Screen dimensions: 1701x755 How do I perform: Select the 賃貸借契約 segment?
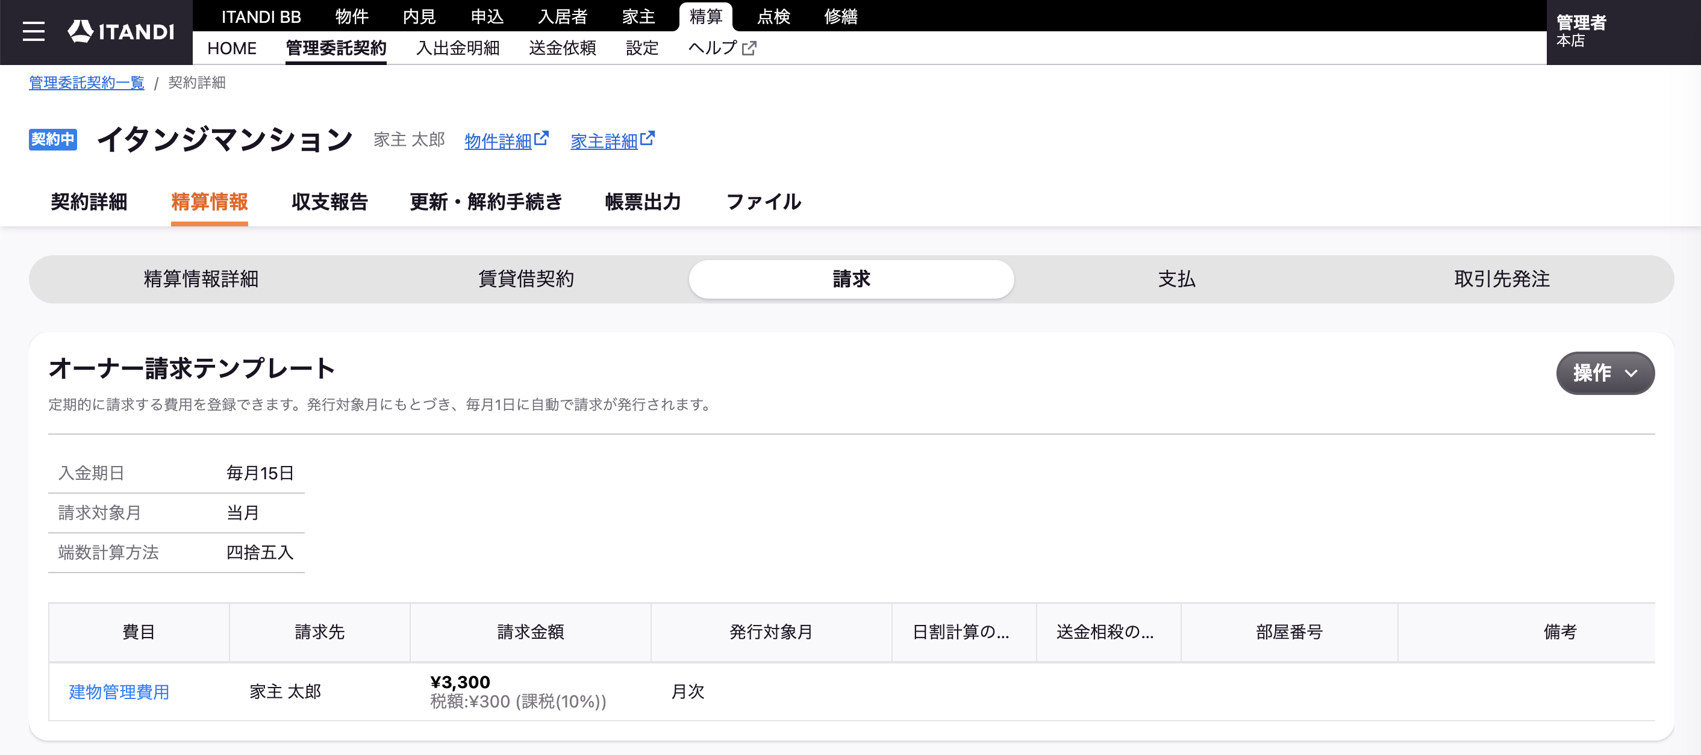tap(526, 279)
